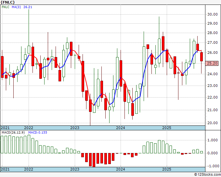Click the 20.00 price axis label
This screenshot has width=221, height=177.
213,123
